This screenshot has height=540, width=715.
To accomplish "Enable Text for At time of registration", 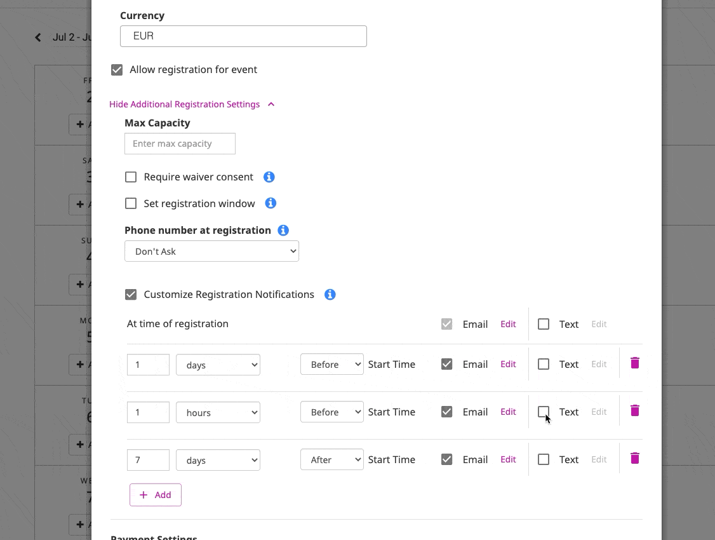I will pyautogui.click(x=544, y=324).
